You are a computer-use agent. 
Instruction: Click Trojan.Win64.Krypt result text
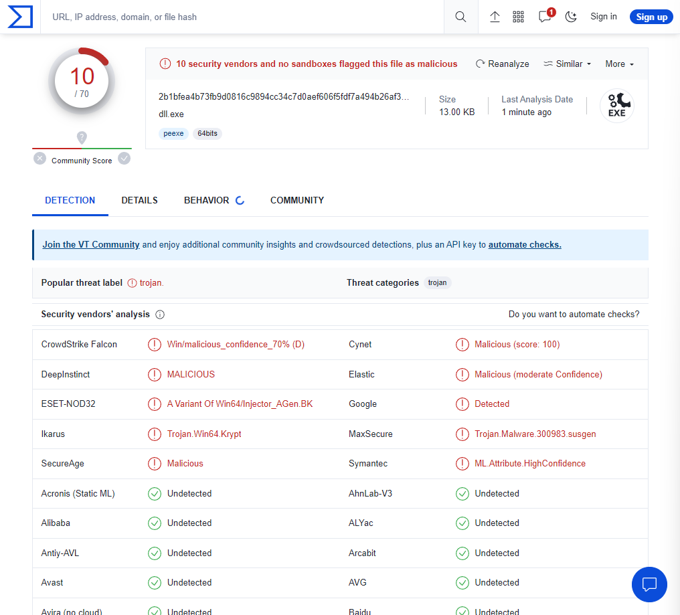[x=204, y=434]
